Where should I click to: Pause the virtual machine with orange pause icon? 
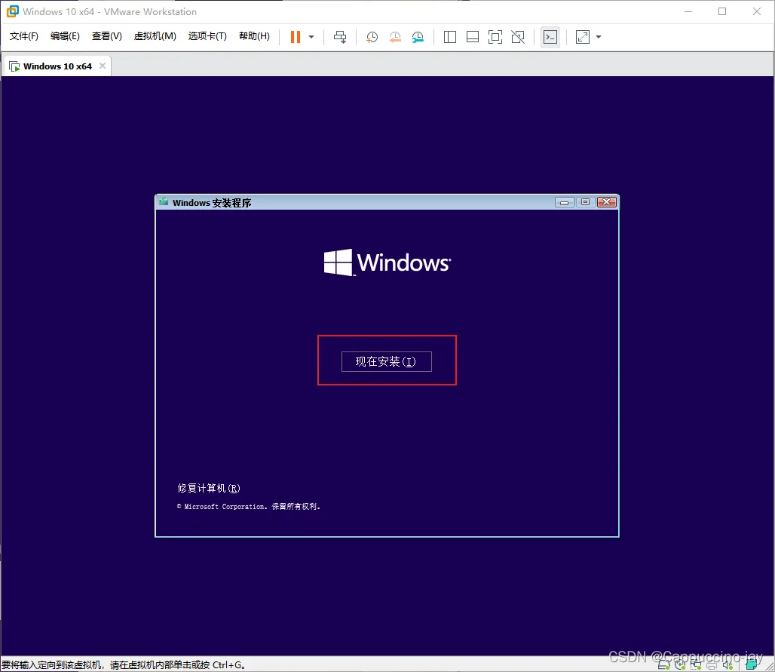click(x=296, y=37)
